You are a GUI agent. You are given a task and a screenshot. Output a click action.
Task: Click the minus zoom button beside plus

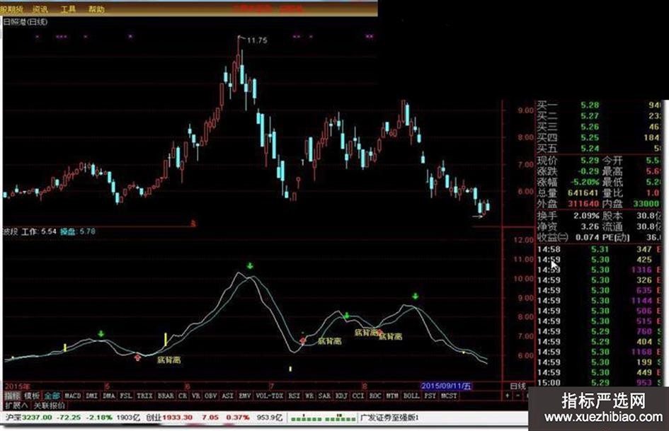(518, 396)
